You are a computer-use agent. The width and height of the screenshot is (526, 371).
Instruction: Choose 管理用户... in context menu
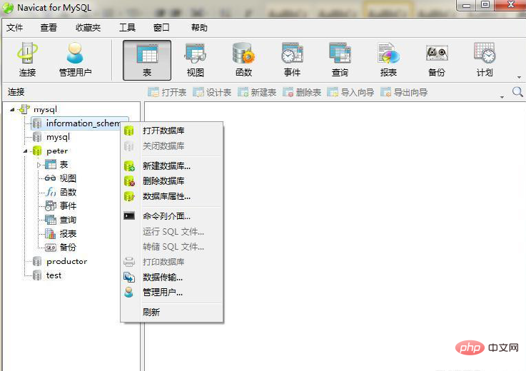(172, 293)
